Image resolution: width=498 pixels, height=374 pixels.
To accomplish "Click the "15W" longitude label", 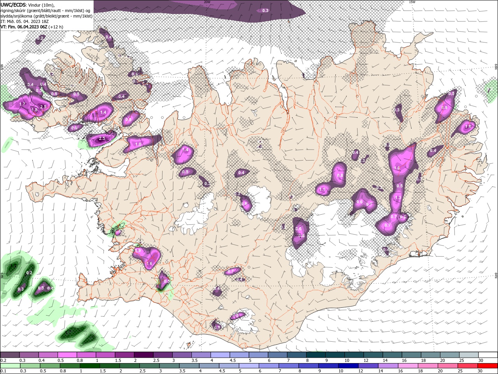I will tap(412, 2).
